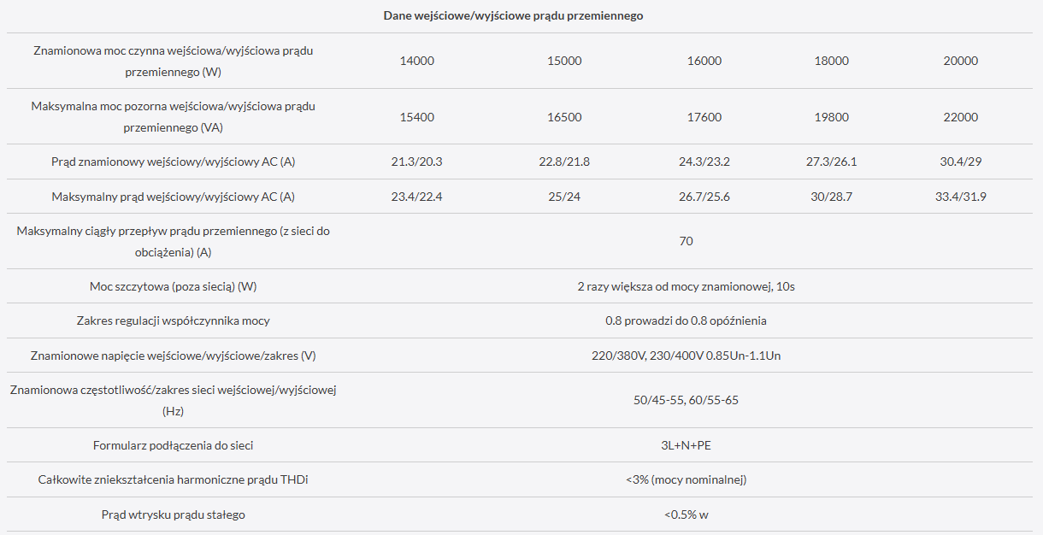This screenshot has width=1043, height=535.
Task: Select the 14000 rated power cell
Action: [417, 61]
